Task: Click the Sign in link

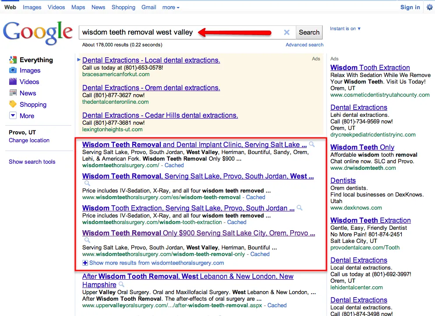Action: pos(410,7)
